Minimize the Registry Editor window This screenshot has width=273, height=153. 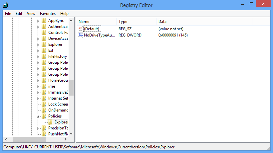[242, 4]
